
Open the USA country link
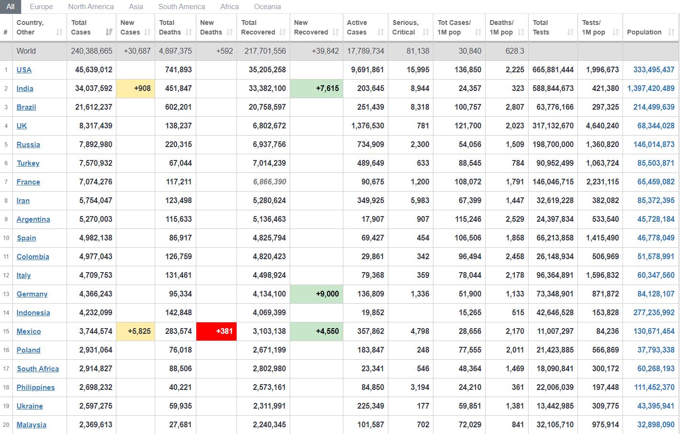[x=24, y=69]
